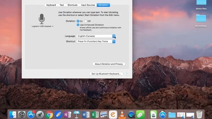Open Launchpad rocket icon in Dock
Image resolution: width=212 pixels, height=119 pixels.
click(x=40, y=115)
